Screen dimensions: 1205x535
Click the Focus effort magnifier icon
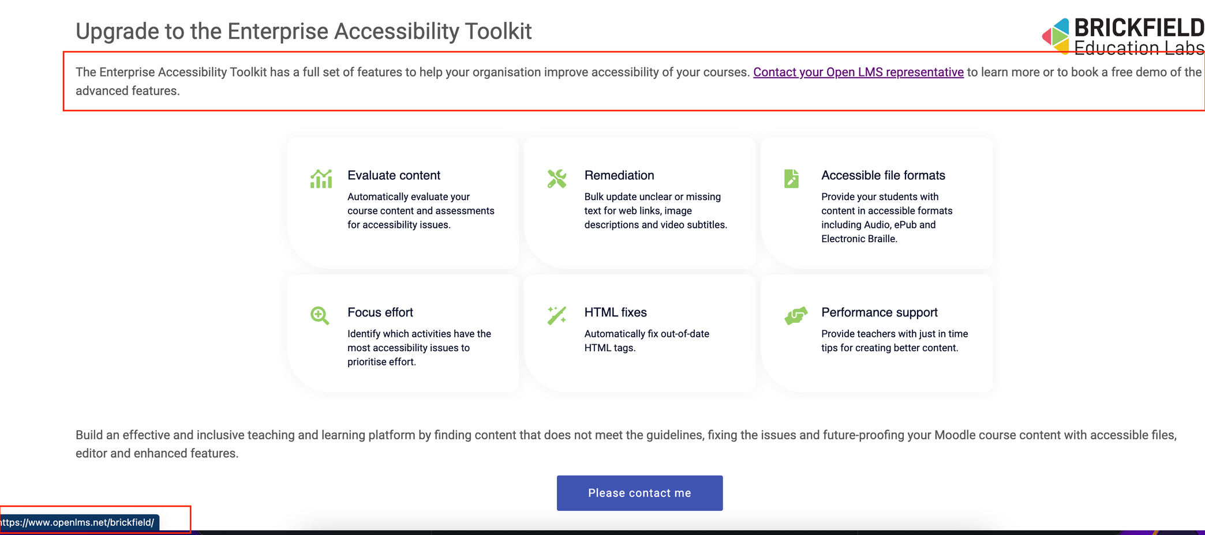point(320,316)
